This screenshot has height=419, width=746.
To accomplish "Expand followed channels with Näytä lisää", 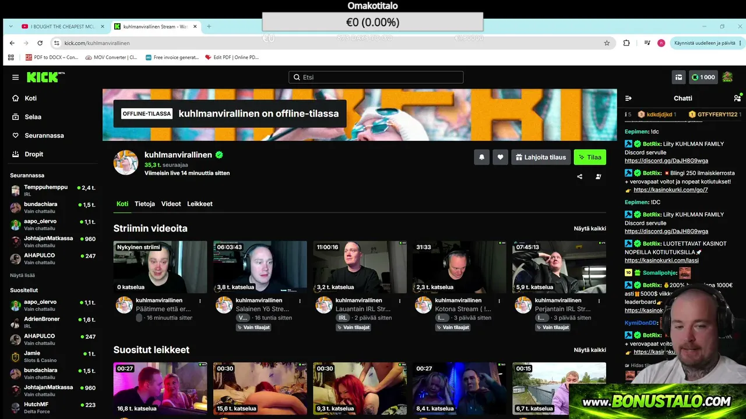I will click(x=22, y=275).
